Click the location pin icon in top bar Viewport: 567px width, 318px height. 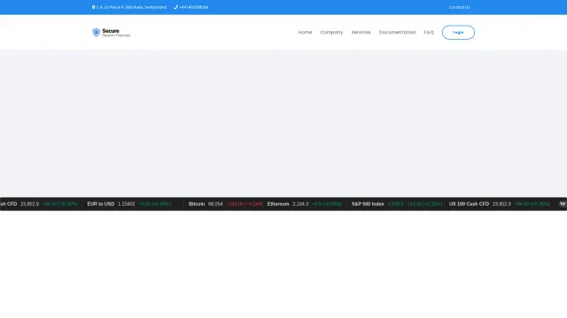93,7
